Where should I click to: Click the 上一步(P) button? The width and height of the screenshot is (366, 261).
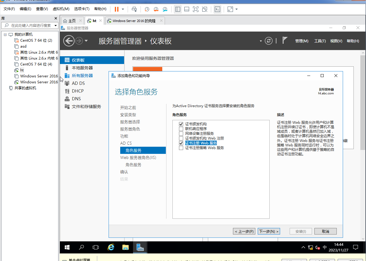[244, 231]
